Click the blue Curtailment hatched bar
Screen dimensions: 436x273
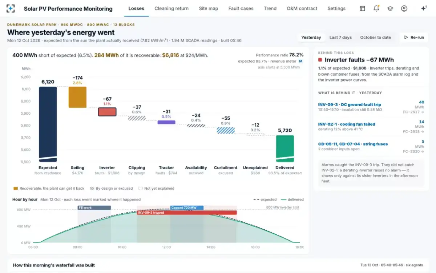[x=226, y=130]
